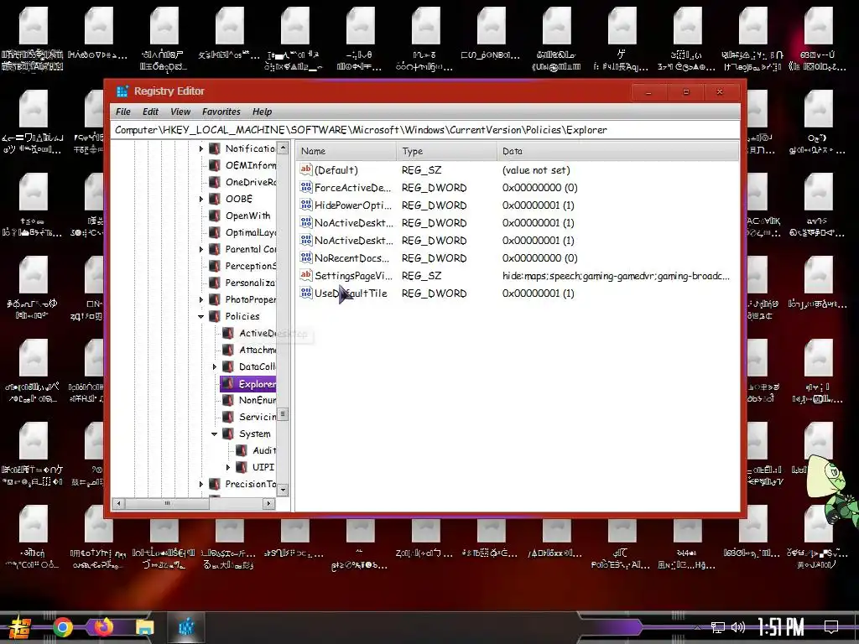The width and height of the screenshot is (859, 644).
Task: Click the Attachme subkey folder icon
Action: pyautogui.click(x=228, y=350)
